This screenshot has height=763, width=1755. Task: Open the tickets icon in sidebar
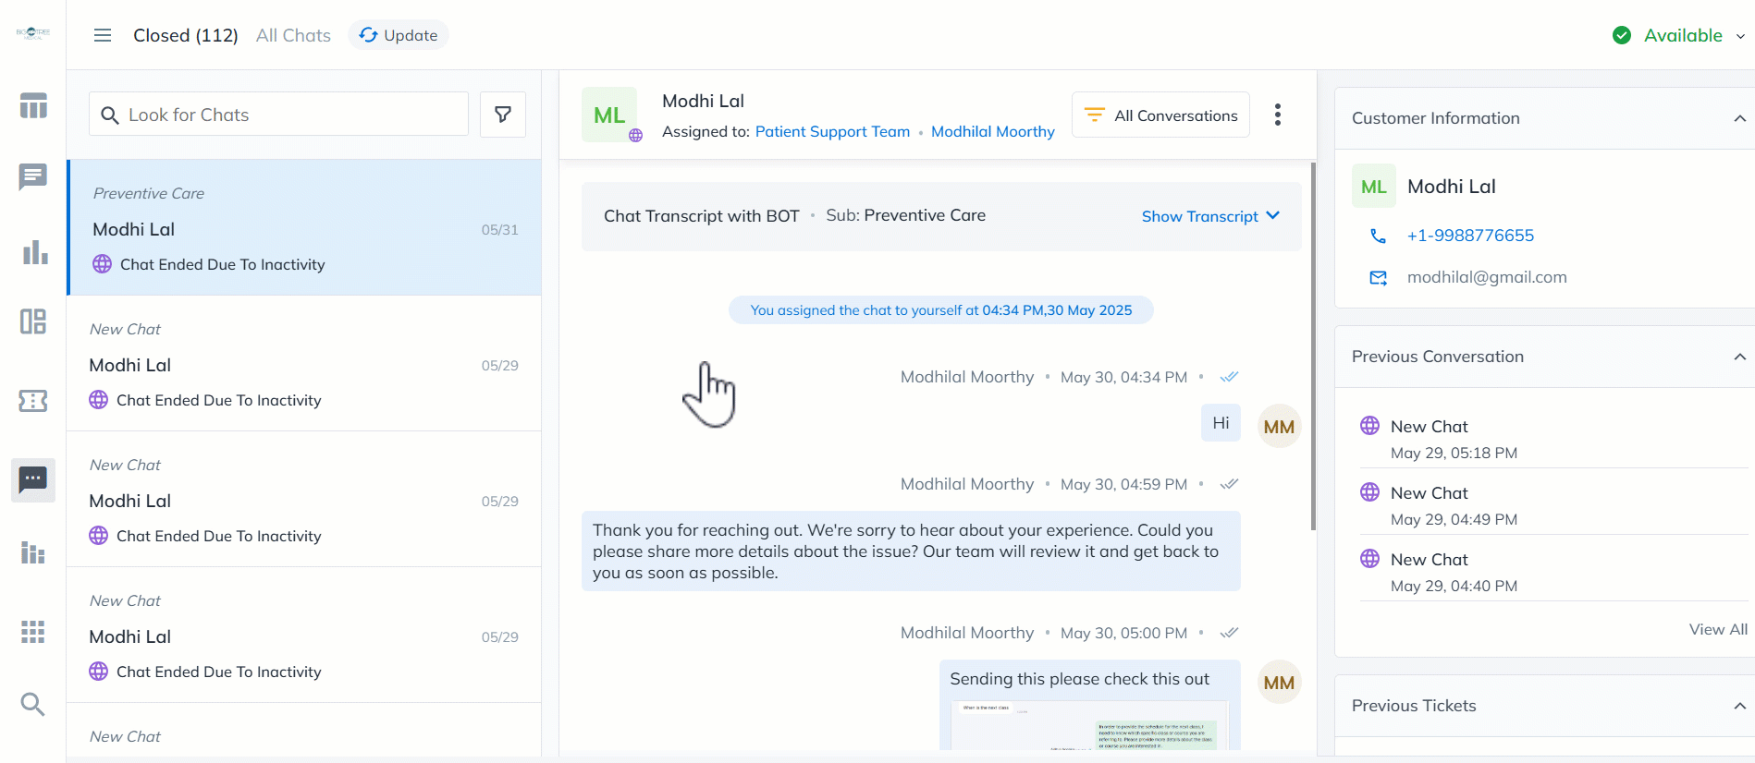point(33,401)
